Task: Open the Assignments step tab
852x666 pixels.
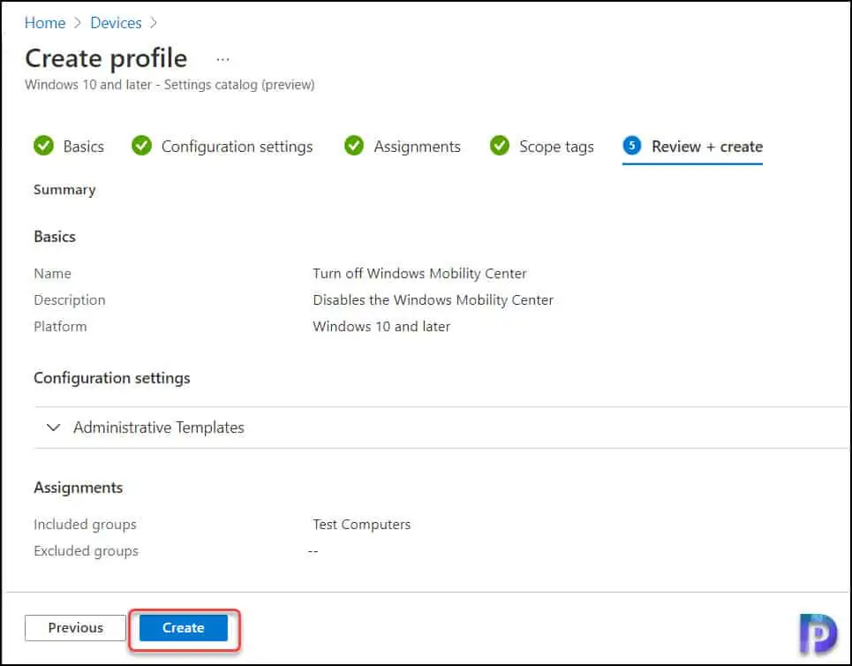Action: coord(402,147)
